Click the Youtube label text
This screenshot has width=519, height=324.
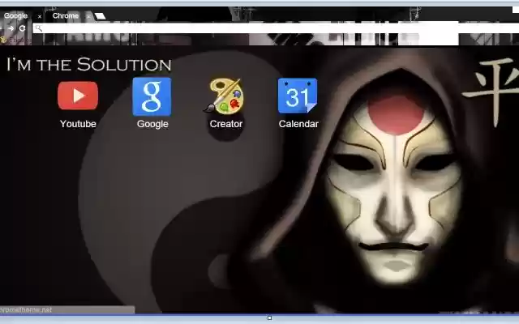point(78,124)
